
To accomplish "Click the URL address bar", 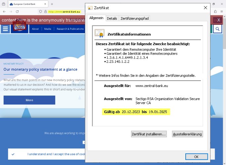I will point(64,12).
